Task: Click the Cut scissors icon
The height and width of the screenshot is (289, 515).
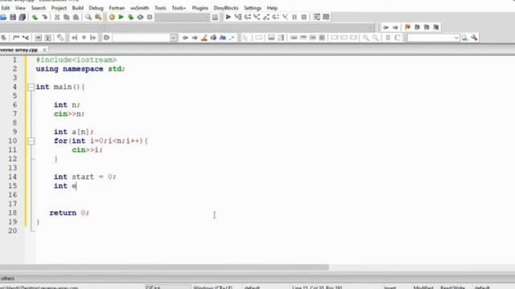Action: 57,17
